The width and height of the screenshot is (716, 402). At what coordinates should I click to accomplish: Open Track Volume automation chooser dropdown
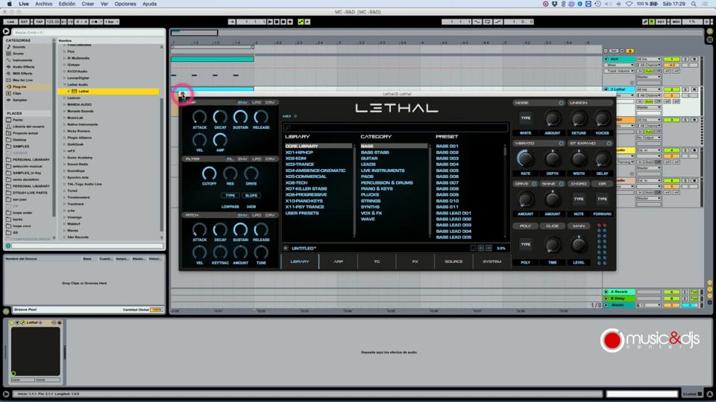(620, 71)
